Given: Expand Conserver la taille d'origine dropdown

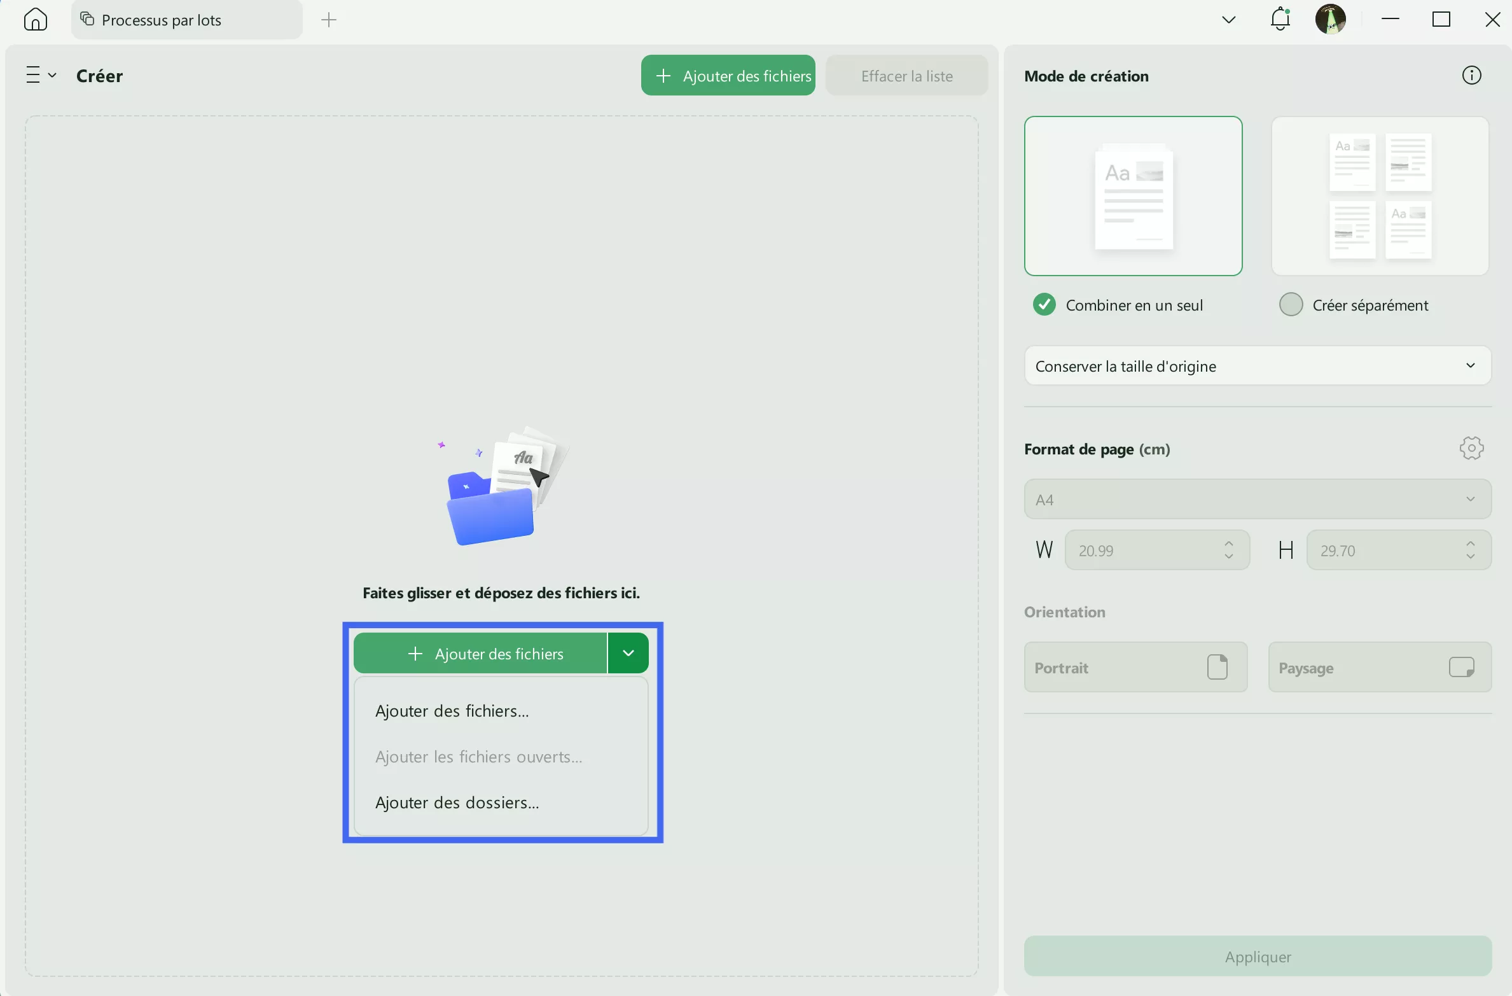Looking at the screenshot, I should click(x=1257, y=366).
